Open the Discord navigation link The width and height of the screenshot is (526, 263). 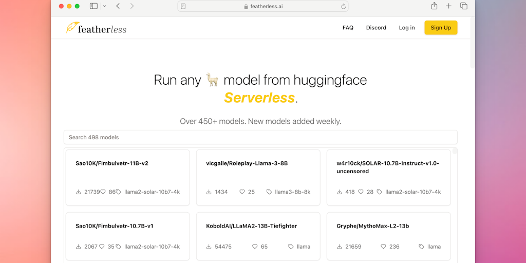pos(376,28)
